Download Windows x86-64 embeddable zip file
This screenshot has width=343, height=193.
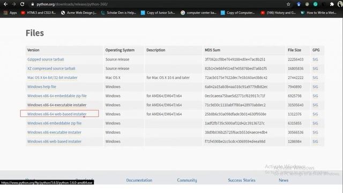pos(57,96)
